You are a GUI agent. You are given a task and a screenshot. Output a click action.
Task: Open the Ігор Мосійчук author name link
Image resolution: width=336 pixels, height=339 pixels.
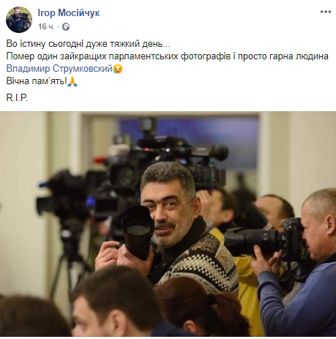pos(69,13)
